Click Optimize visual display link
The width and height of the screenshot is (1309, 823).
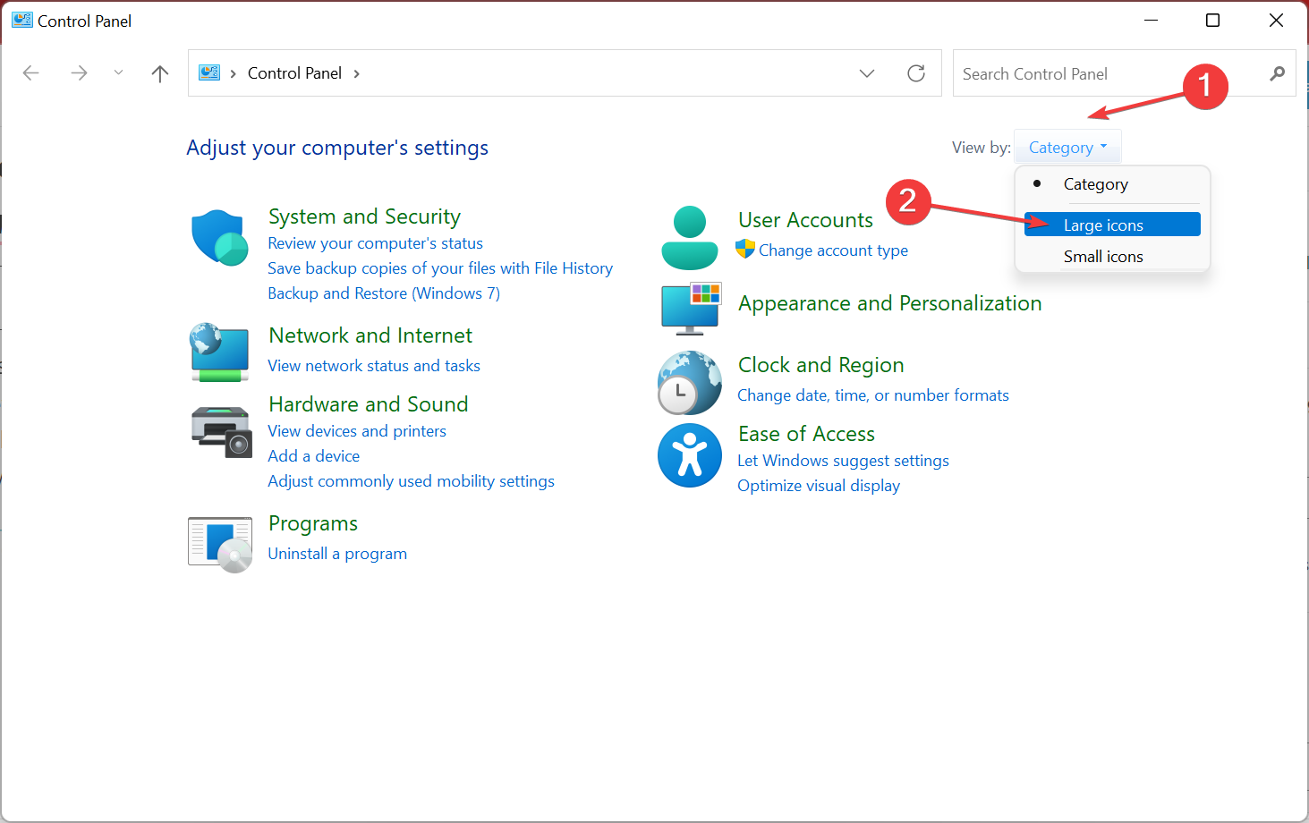point(819,486)
